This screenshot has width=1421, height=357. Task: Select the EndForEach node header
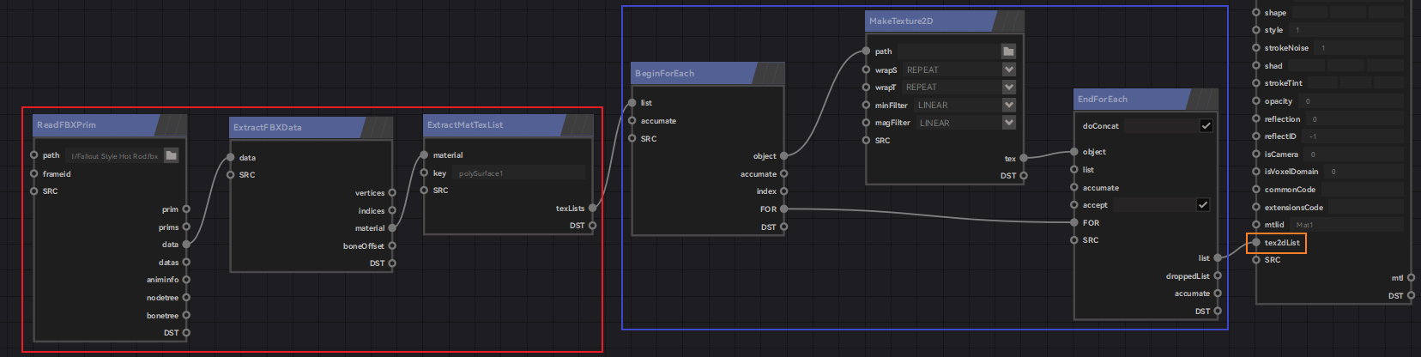coord(1146,100)
